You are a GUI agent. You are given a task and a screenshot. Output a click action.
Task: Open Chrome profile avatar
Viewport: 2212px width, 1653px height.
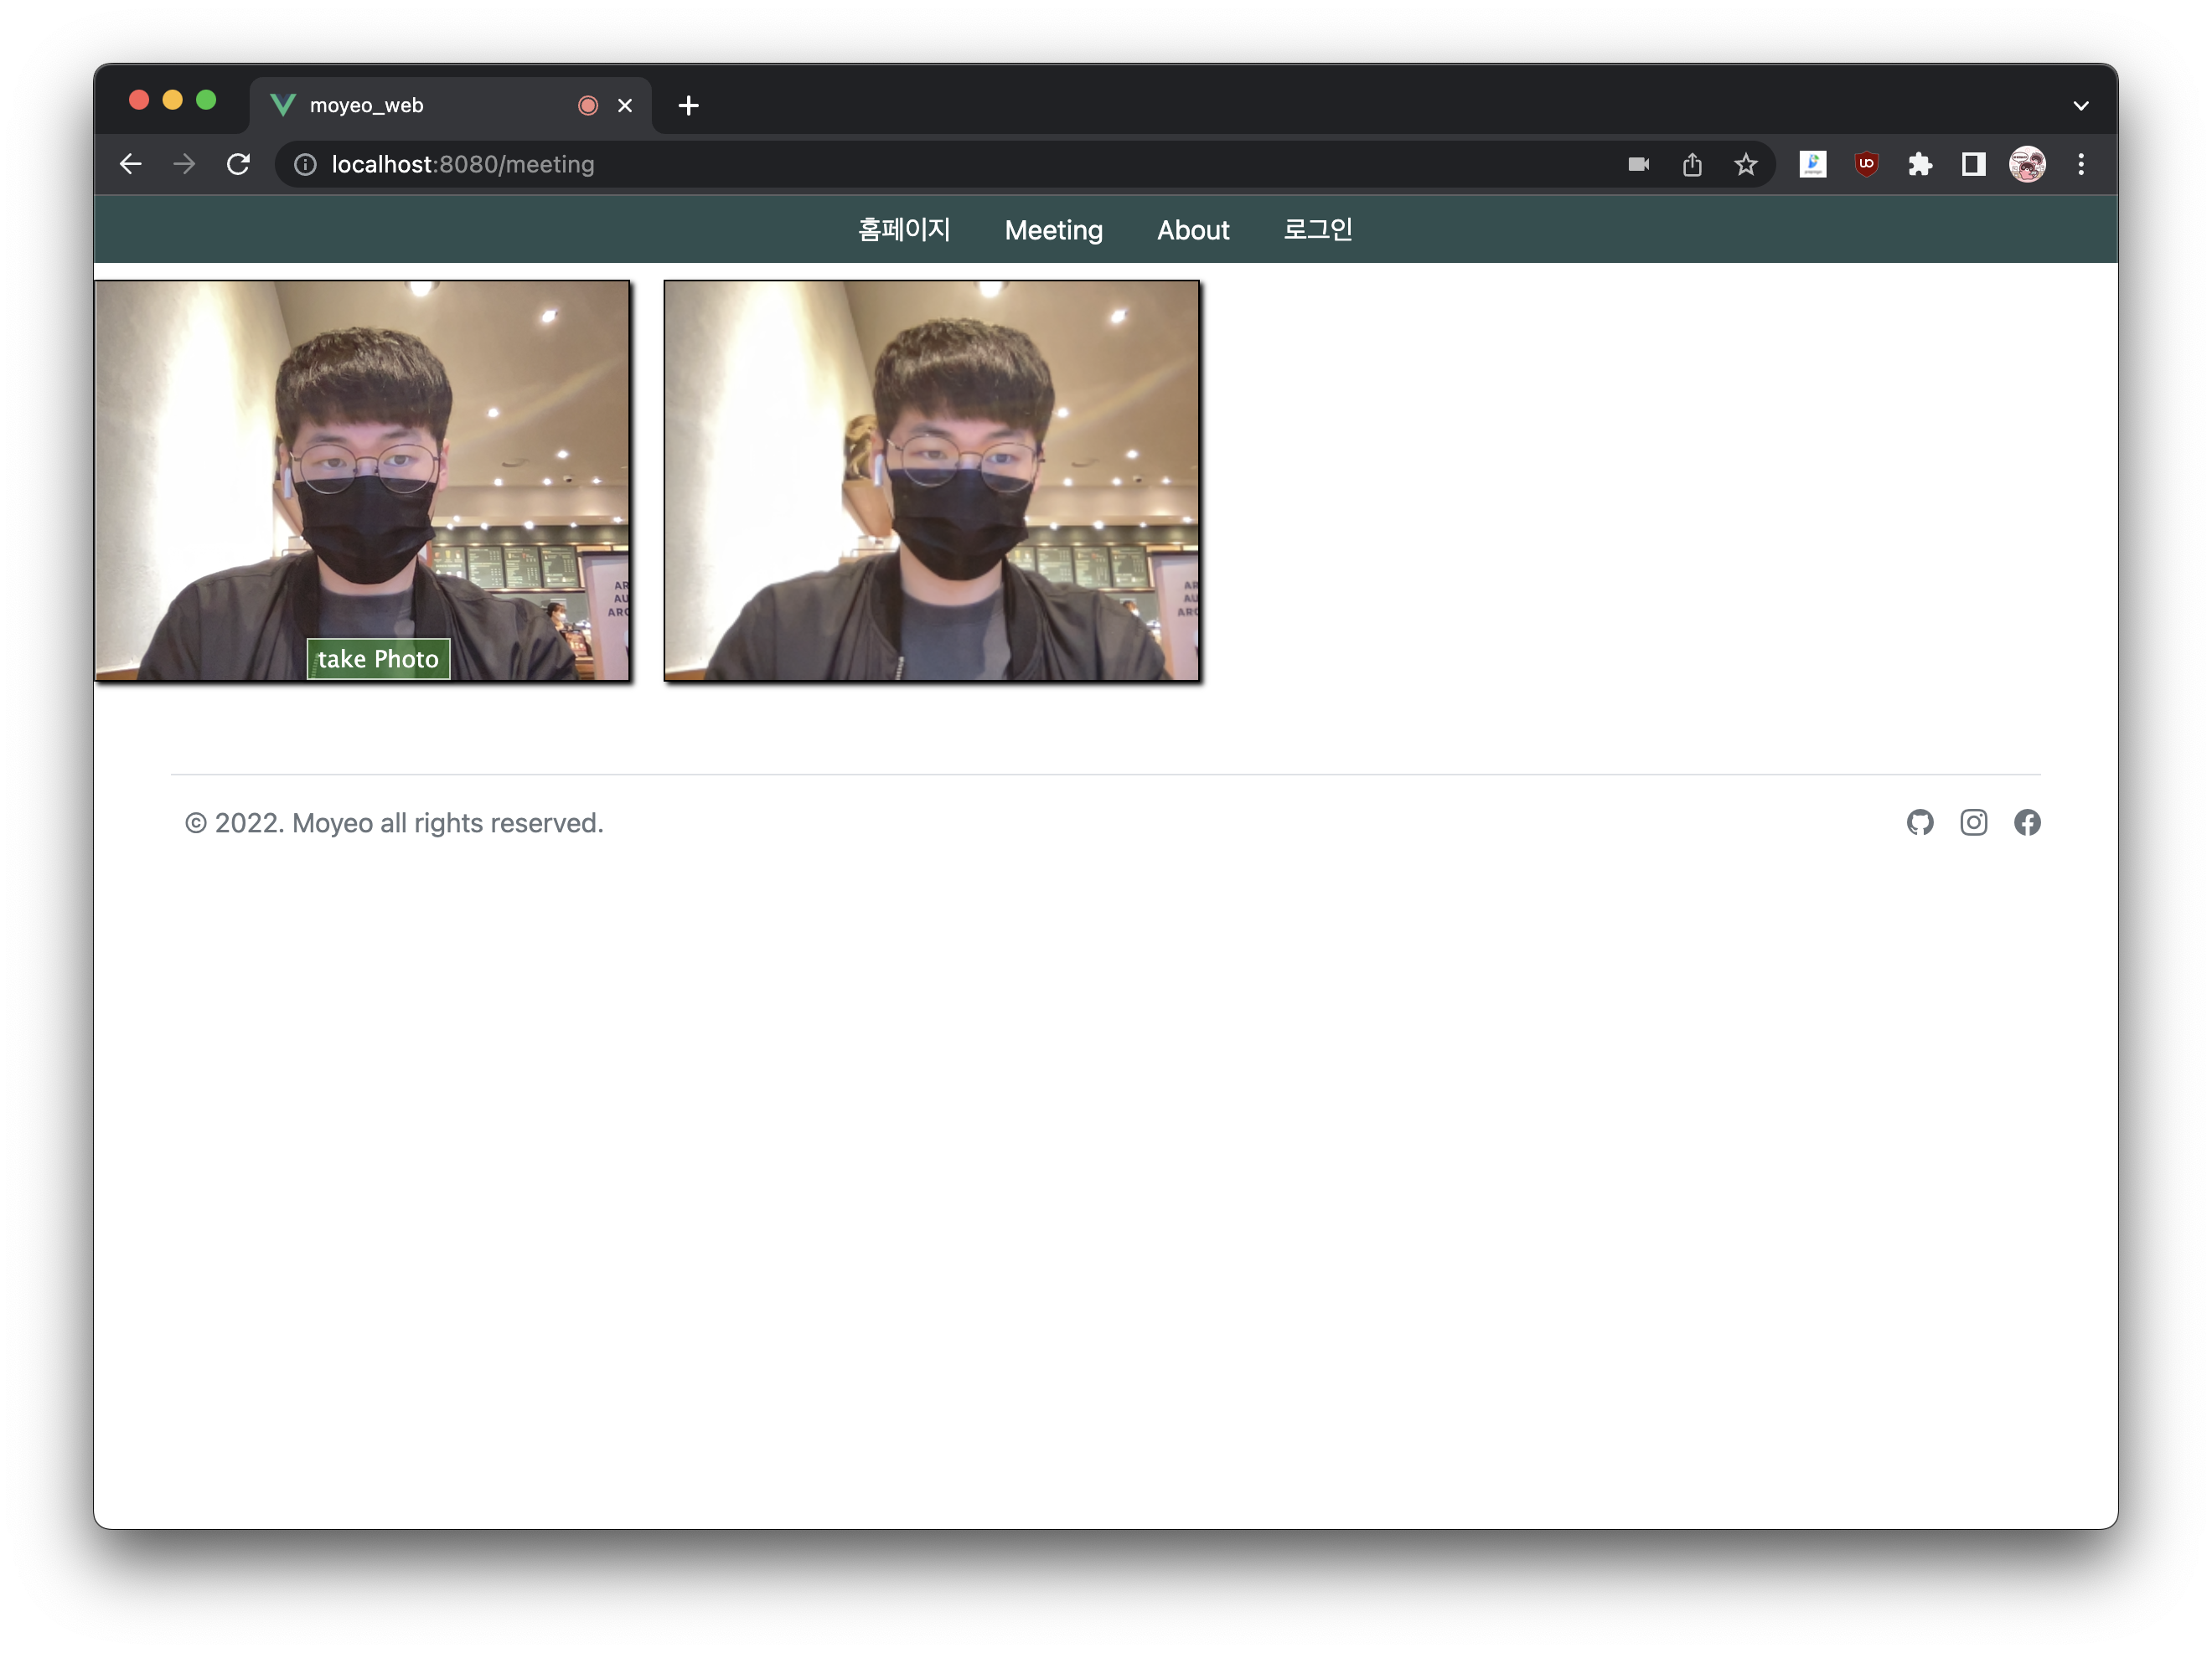(2027, 164)
